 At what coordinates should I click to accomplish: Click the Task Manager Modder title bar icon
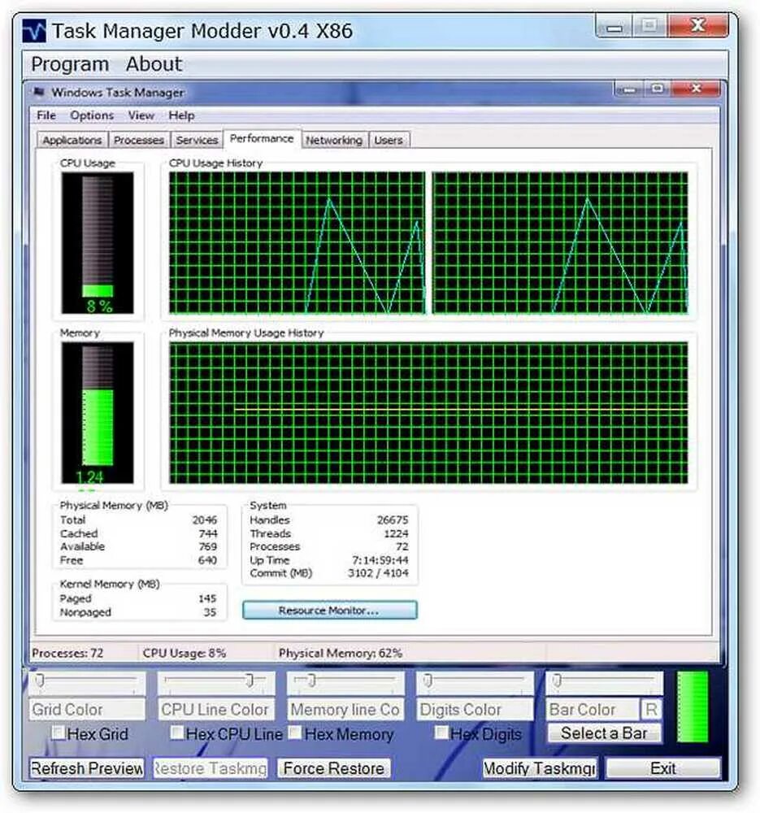(x=33, y=31)
